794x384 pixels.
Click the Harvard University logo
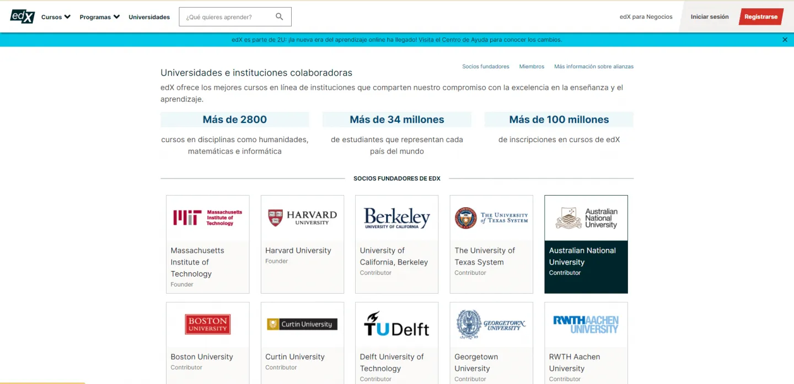(302, 218)
